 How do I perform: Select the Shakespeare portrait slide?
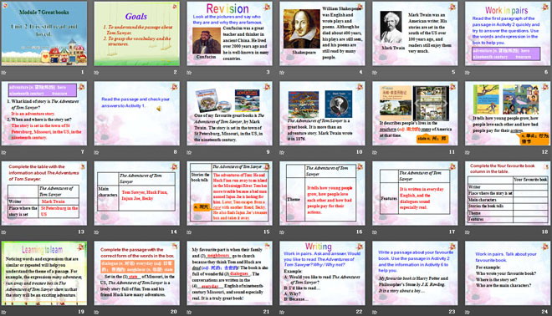click(x=322, y=33)
